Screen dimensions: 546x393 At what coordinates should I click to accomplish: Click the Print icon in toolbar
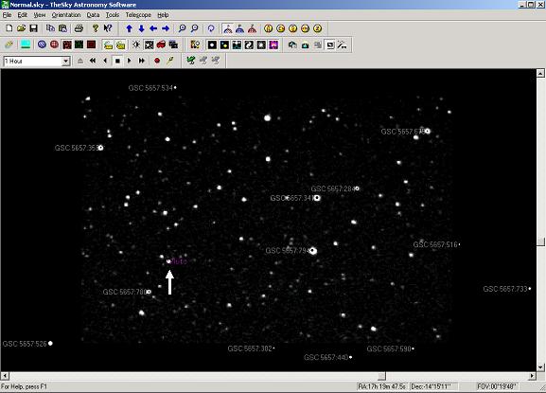click(79, 28)
